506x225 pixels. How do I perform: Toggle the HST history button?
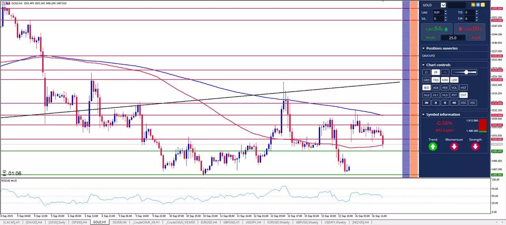(464, 88)
